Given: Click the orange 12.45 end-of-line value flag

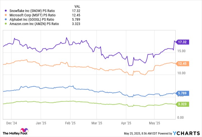Looking at the screenshot, I should tap(182, 64).
